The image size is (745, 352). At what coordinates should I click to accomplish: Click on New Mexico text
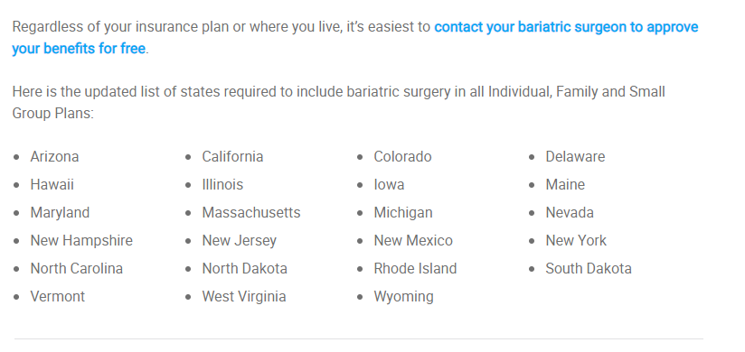(x=413, y=240)
